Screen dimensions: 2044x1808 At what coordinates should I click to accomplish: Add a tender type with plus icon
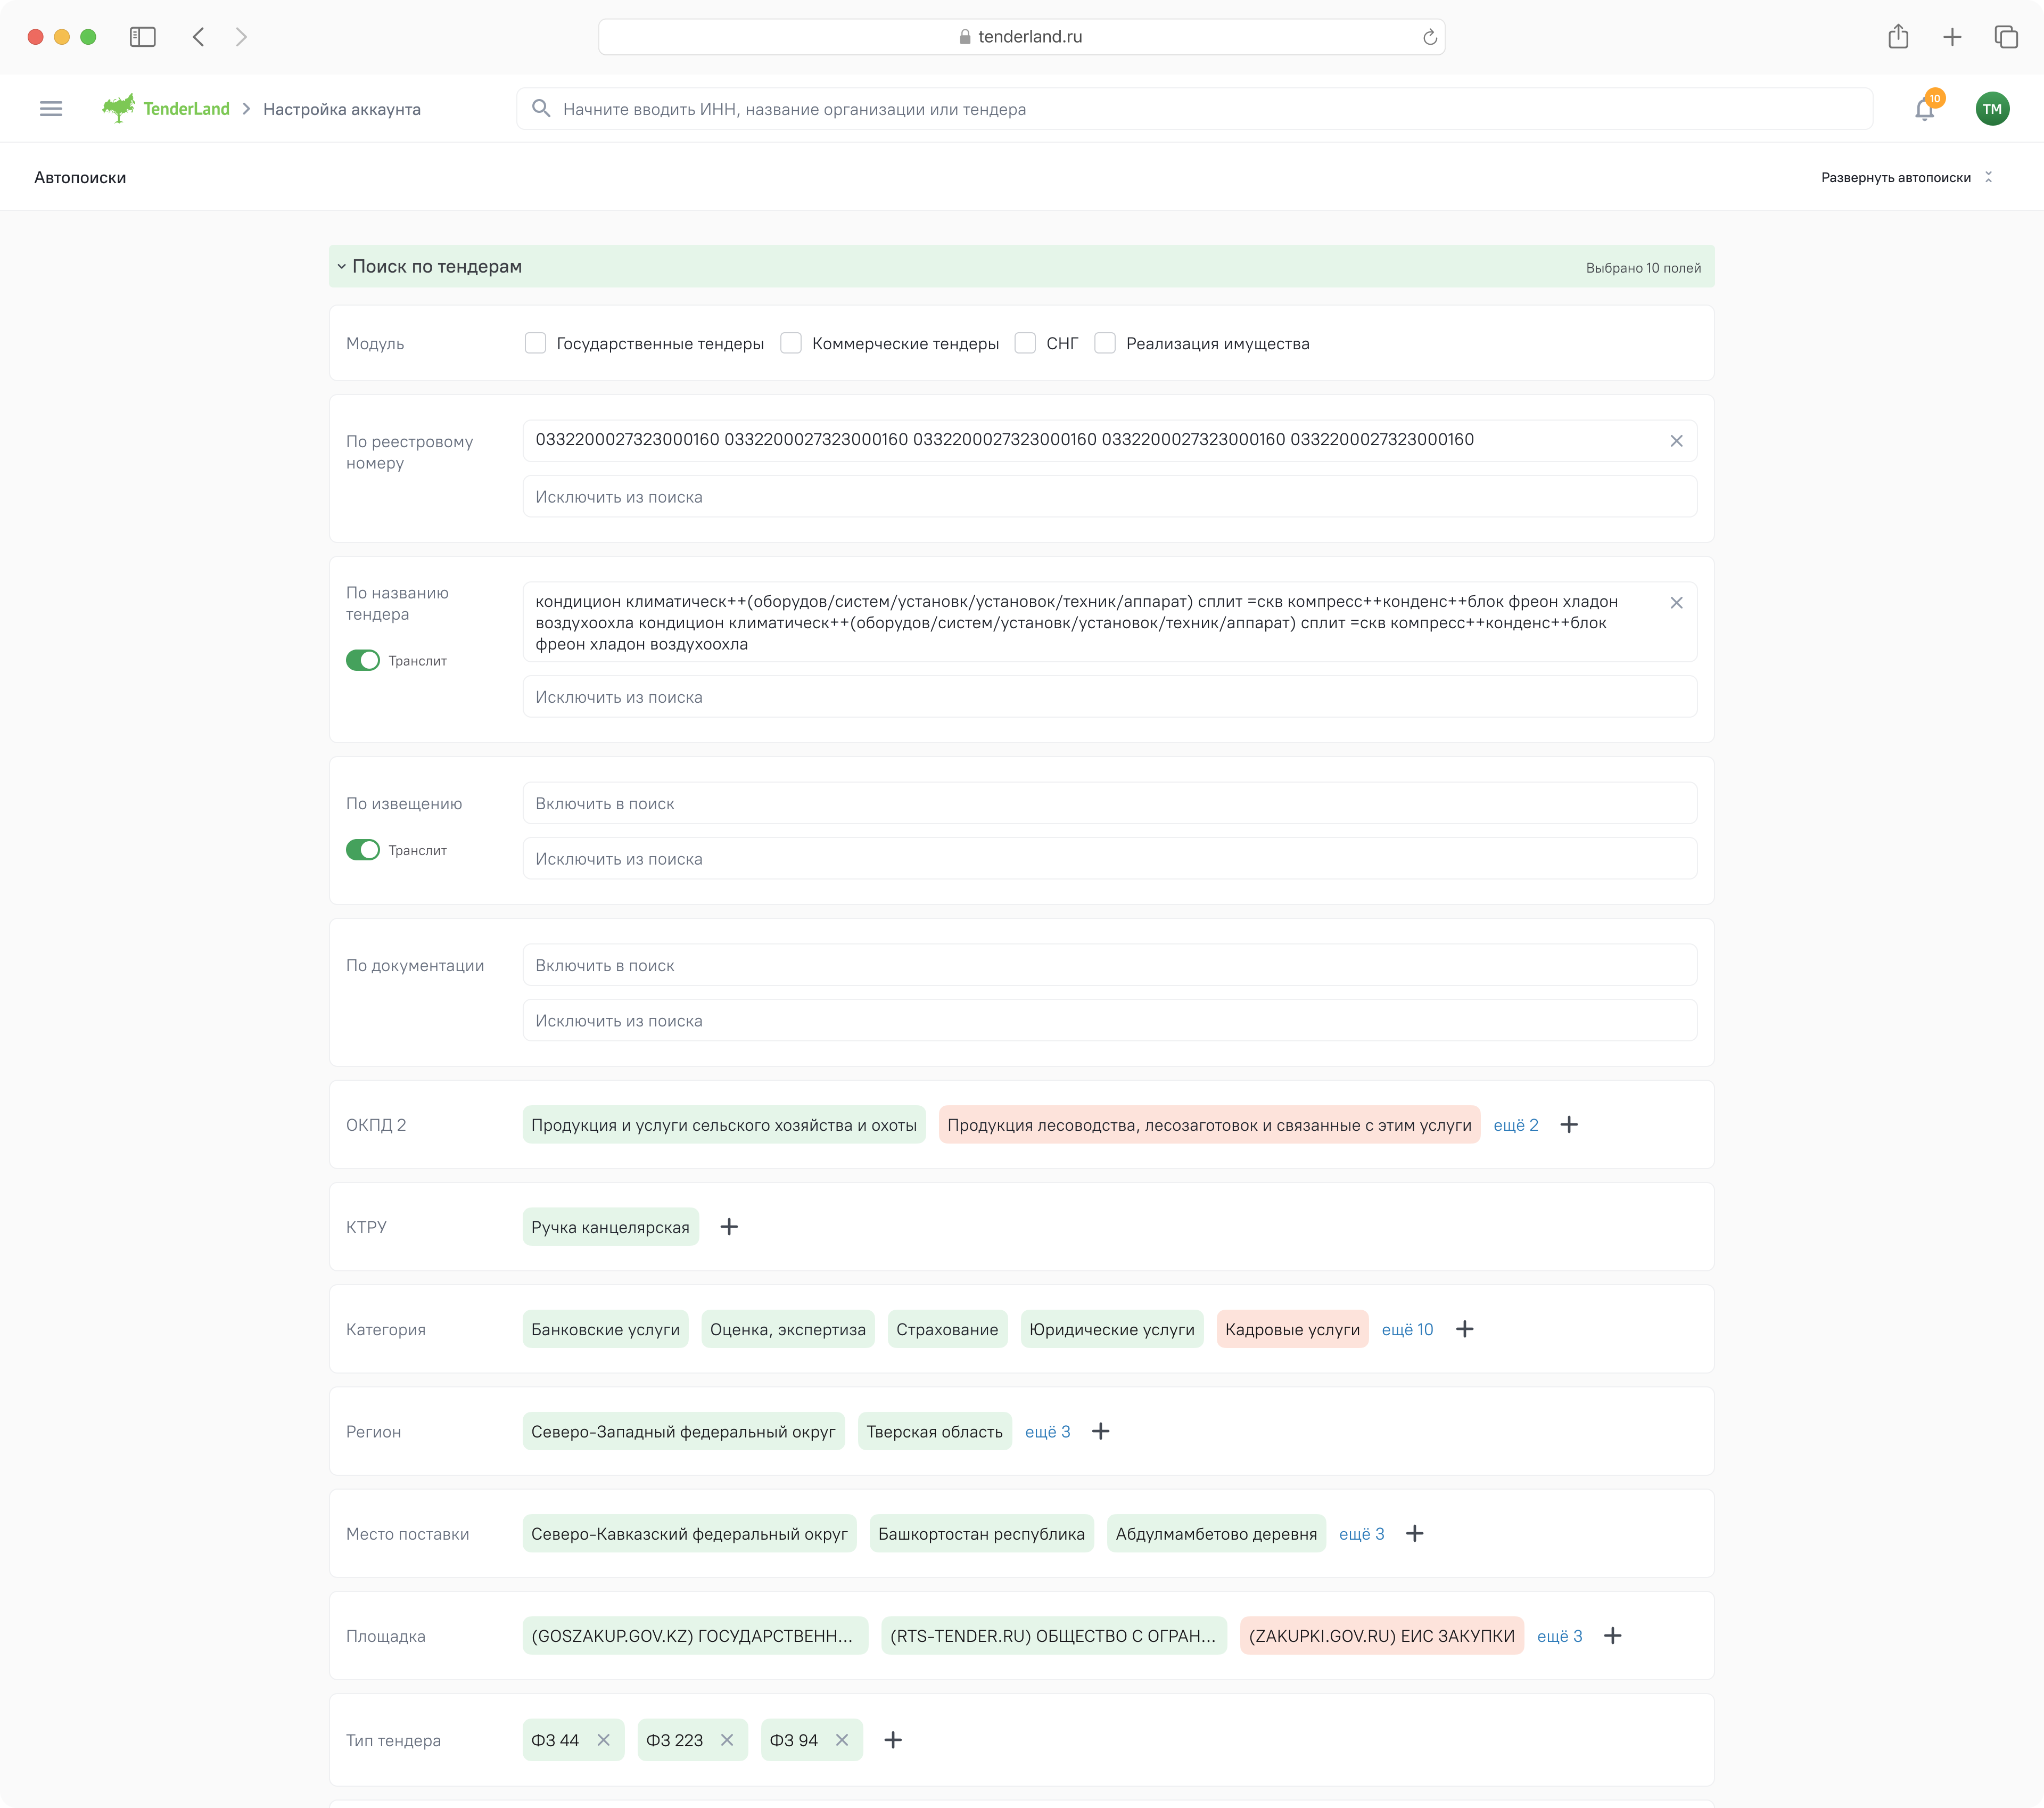[x=893, y=1740]
